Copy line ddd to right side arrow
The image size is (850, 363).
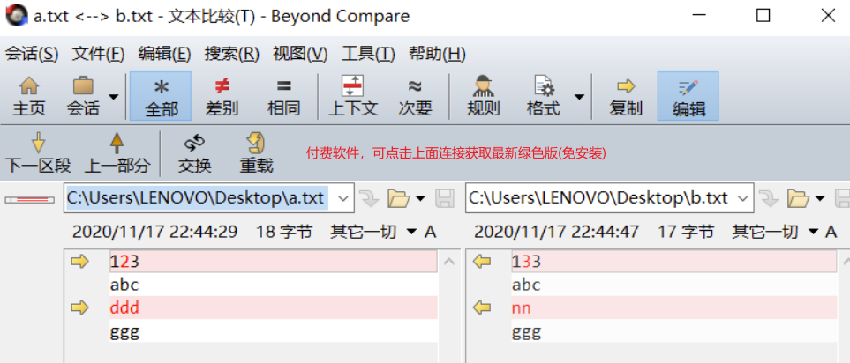(x=79, y=307)
